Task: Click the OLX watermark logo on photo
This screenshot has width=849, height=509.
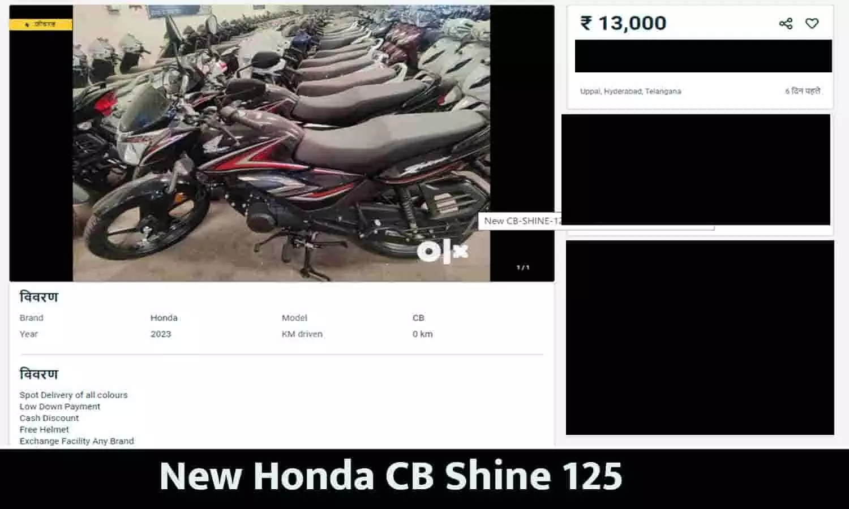Action: coord(443,252)
